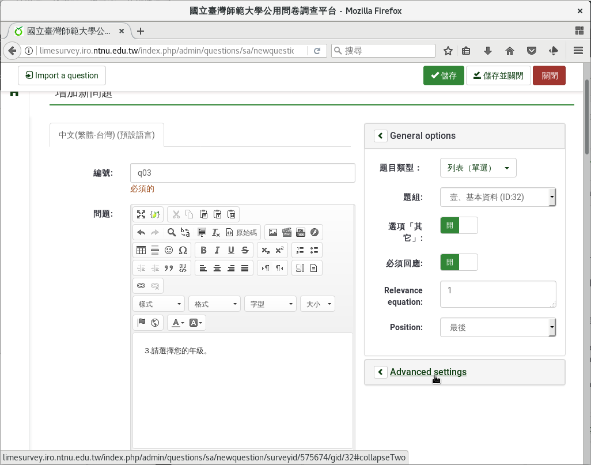The image size is (591, 465).
Task: Justify the text
Action: [245, 268]
